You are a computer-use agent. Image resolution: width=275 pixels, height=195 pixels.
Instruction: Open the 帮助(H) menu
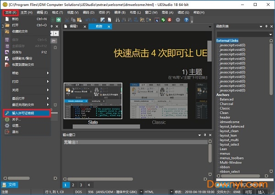point(199,12)
